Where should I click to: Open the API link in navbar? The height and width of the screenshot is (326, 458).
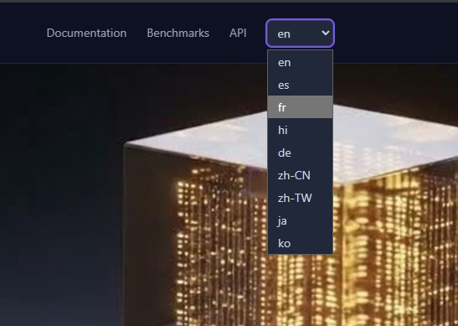[238, 33]
